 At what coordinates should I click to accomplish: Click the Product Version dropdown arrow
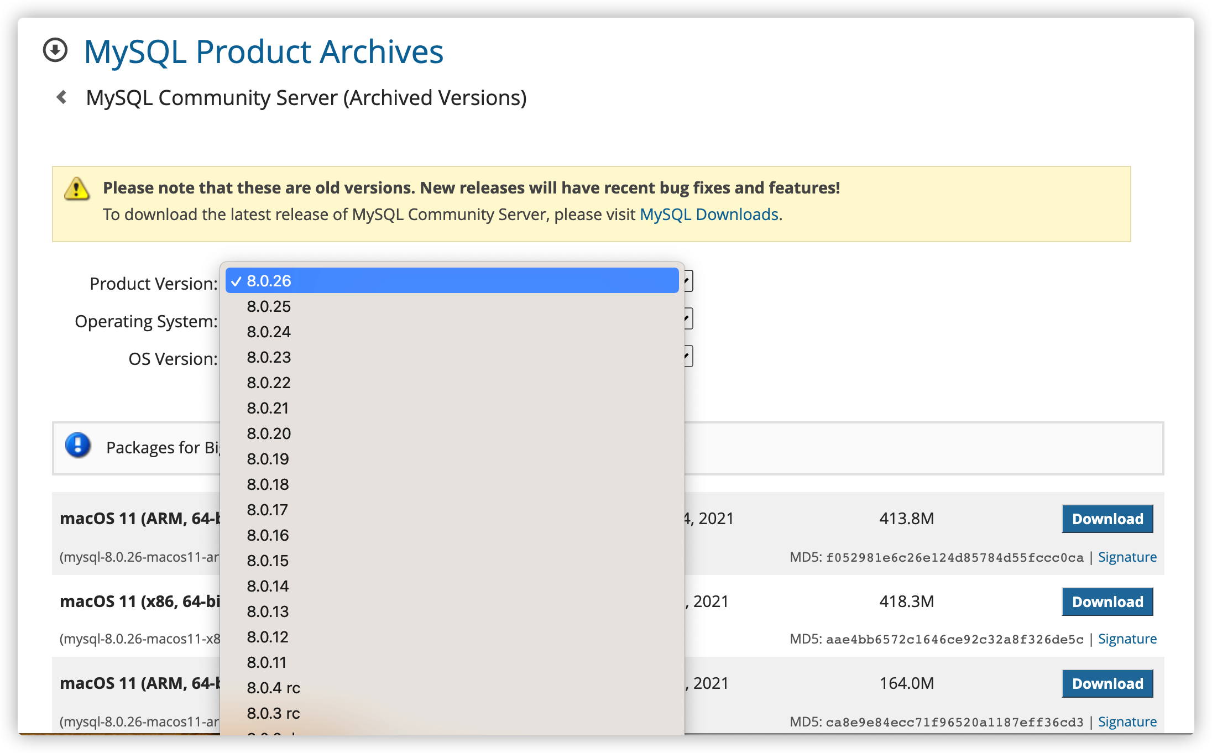click(687, 281)
